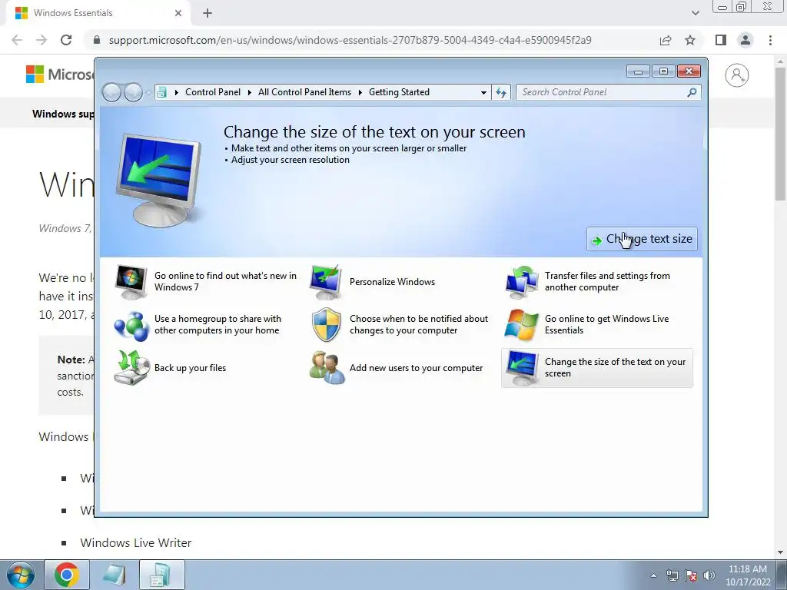Select the Windows Essentials browser tab
The width and height of the screenshot is (787, 590).
click(x=98, y=13)
